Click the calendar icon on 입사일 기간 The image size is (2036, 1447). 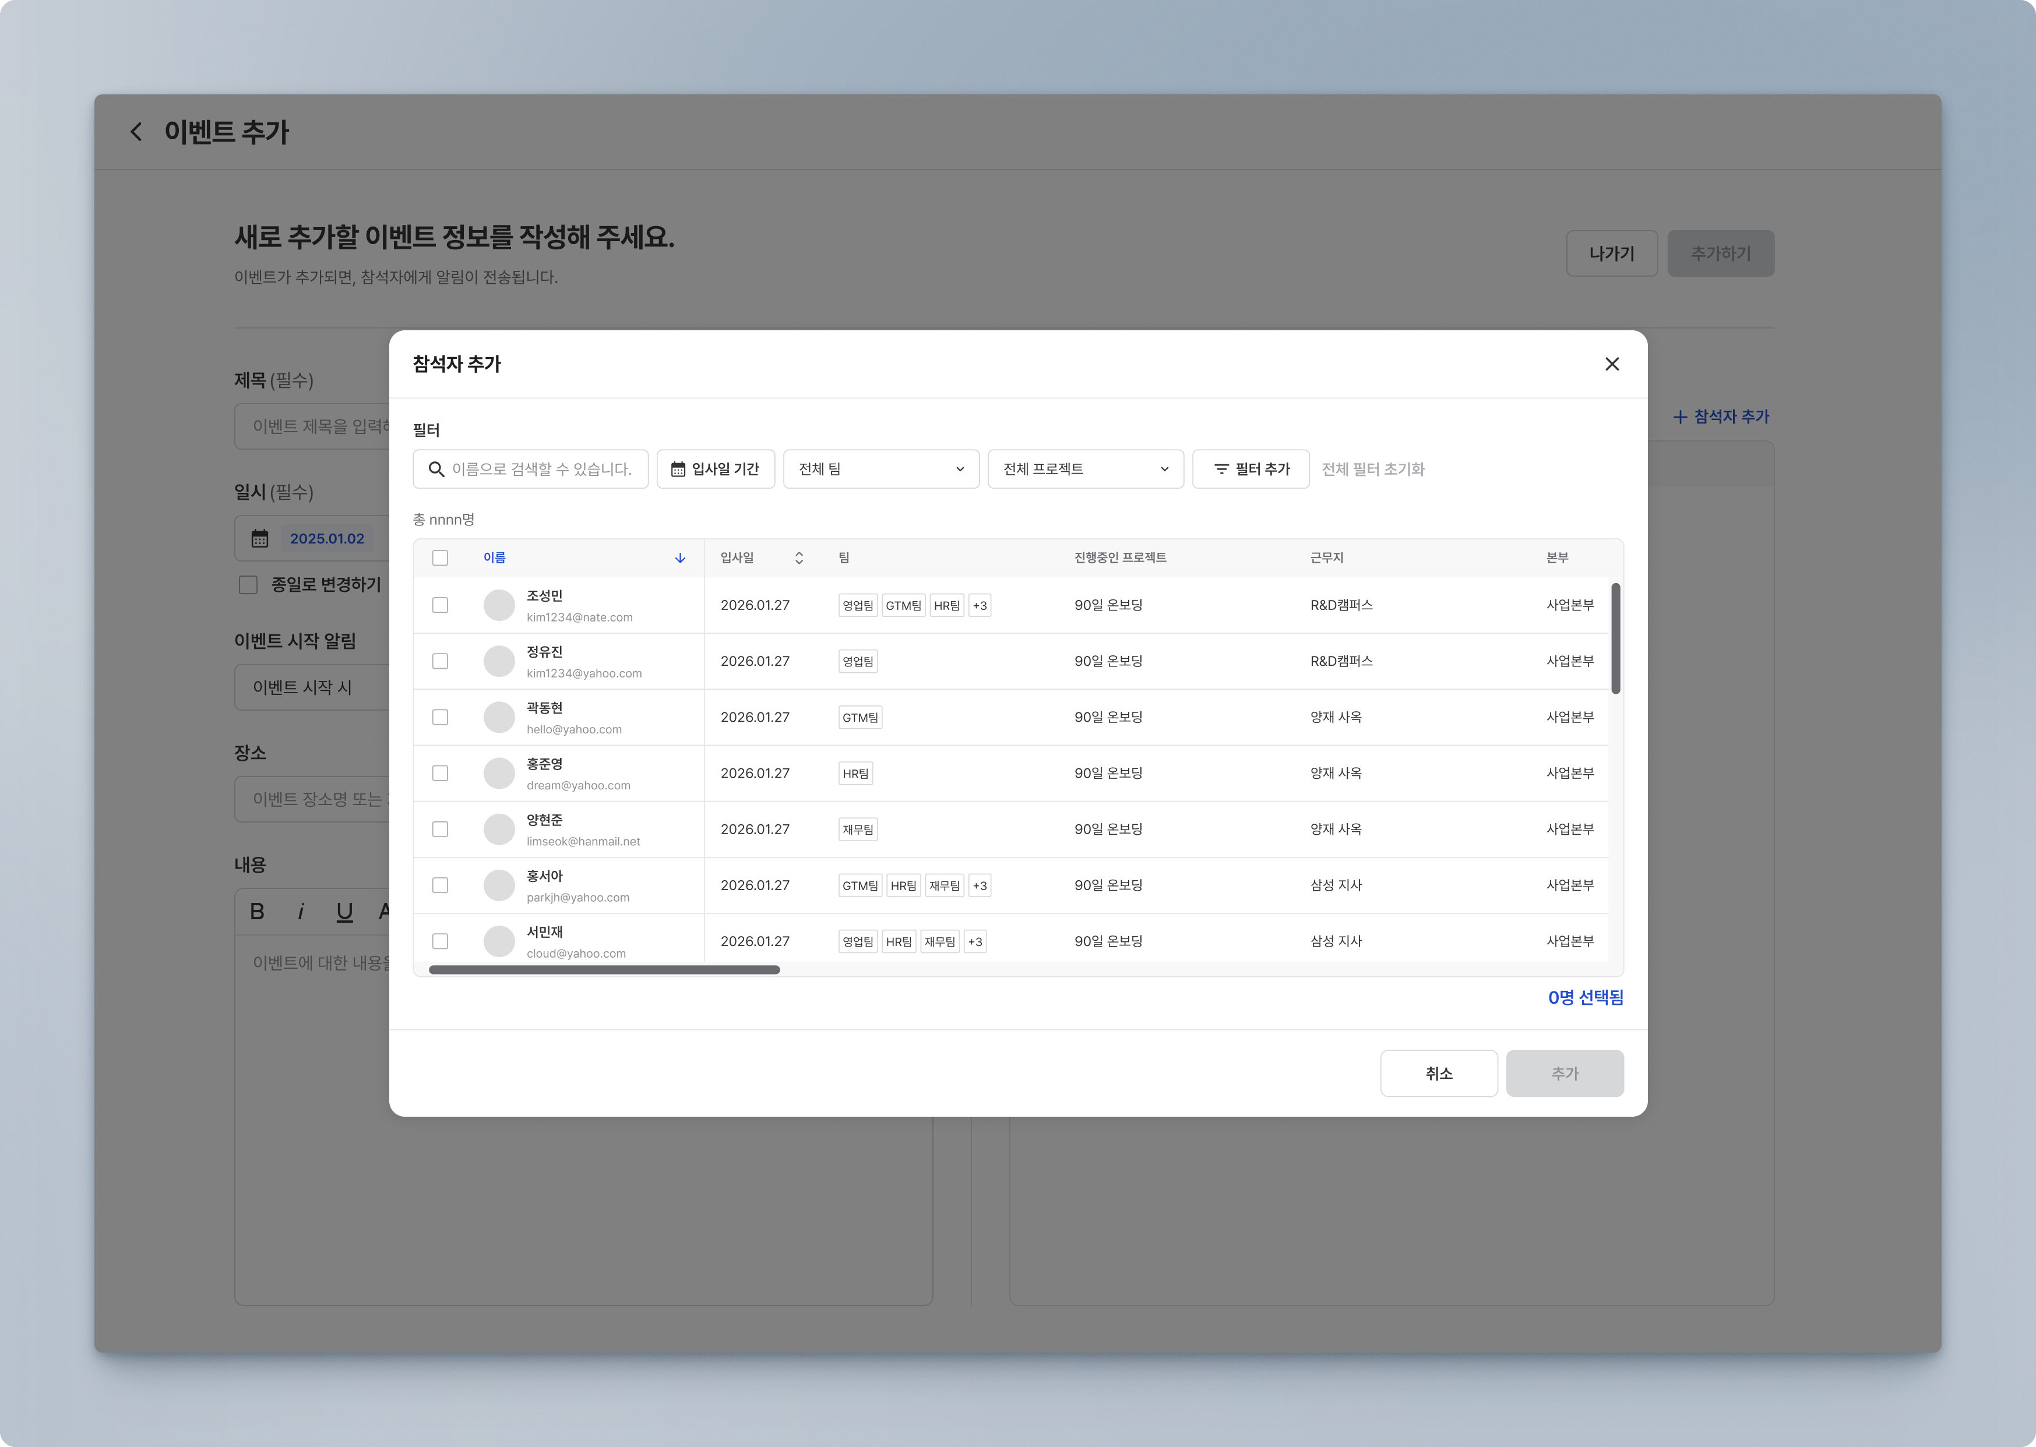(x=678, y=469)
